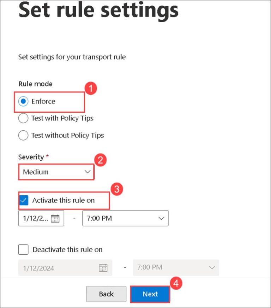Choose Test with Policy Tips mode
Image resolution: width=271 pixels, height=308 pixels.
tap(23, 118)
